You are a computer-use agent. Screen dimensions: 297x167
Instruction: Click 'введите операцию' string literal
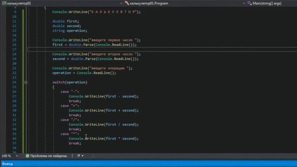pos(109,68)
